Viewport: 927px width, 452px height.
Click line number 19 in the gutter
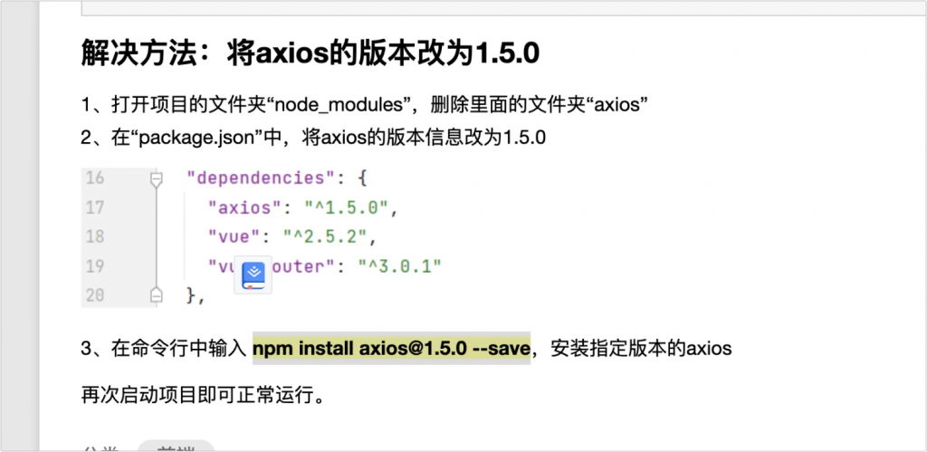point(94,265)
